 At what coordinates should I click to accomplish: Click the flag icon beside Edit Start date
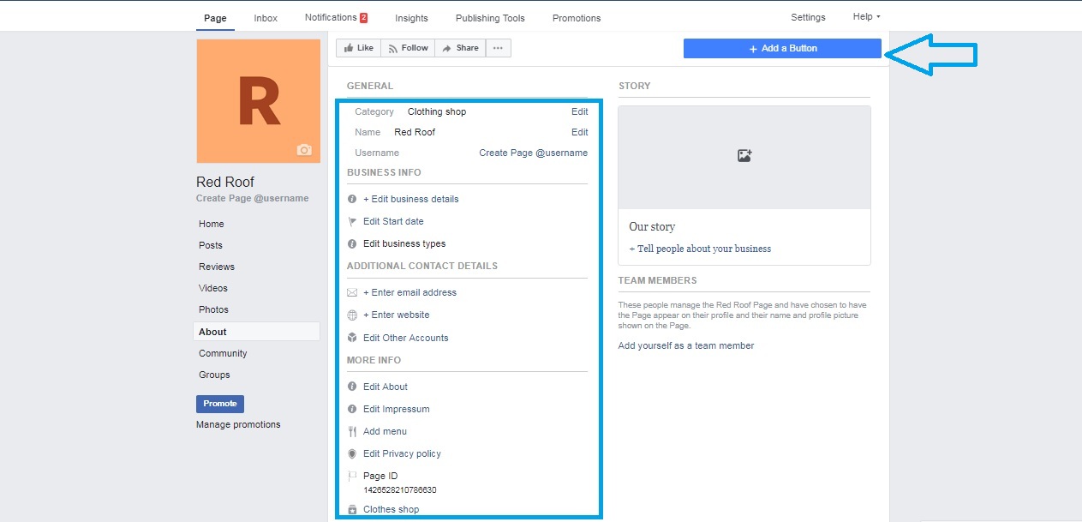pyautogui.click(x=352, y=221)
